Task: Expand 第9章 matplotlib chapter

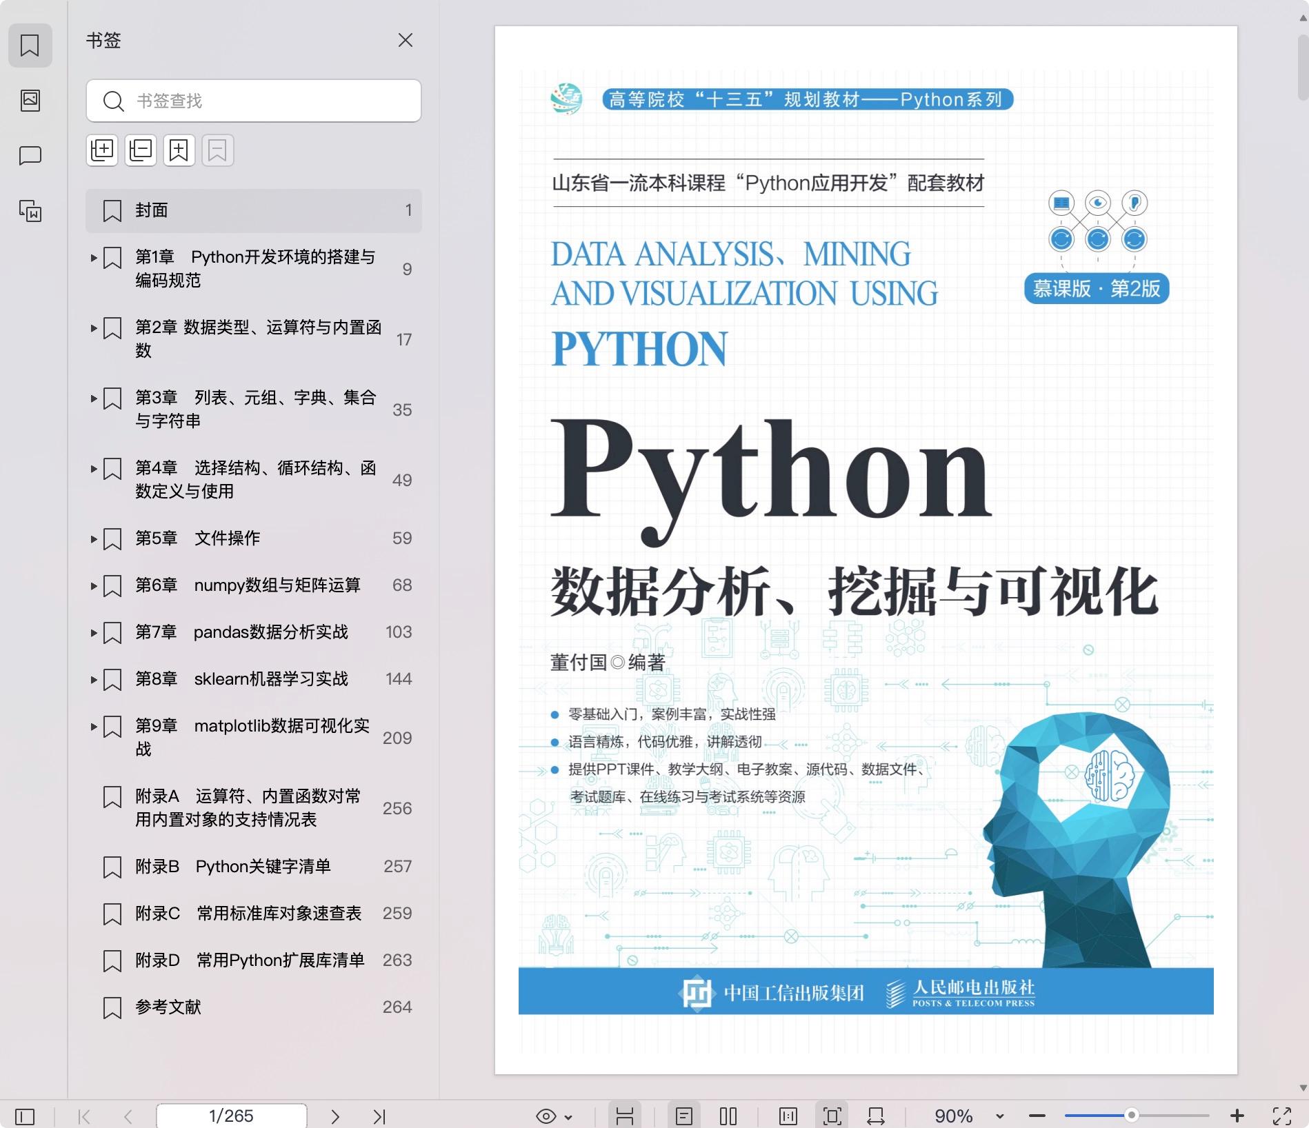Action: pyautogui.click(x=94, y=727)
